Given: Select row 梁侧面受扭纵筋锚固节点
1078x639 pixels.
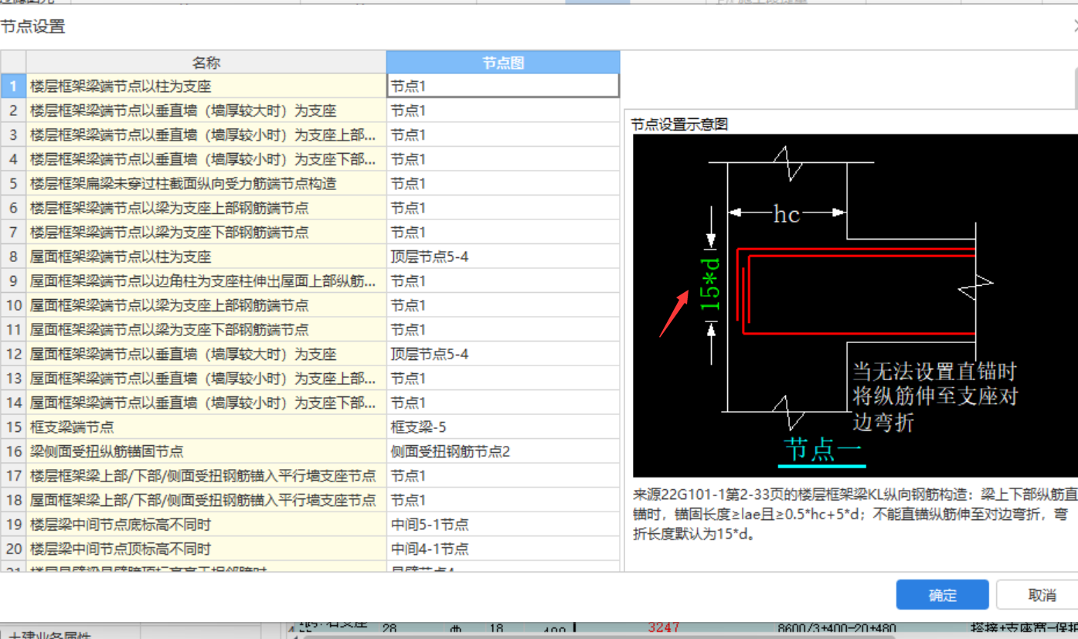Looking at the screenshot, I should [206, 452].
